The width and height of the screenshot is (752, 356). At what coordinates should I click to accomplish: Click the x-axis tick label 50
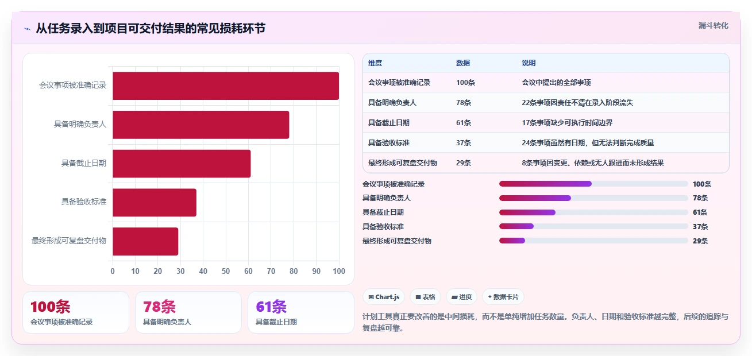tap(226, 271)
